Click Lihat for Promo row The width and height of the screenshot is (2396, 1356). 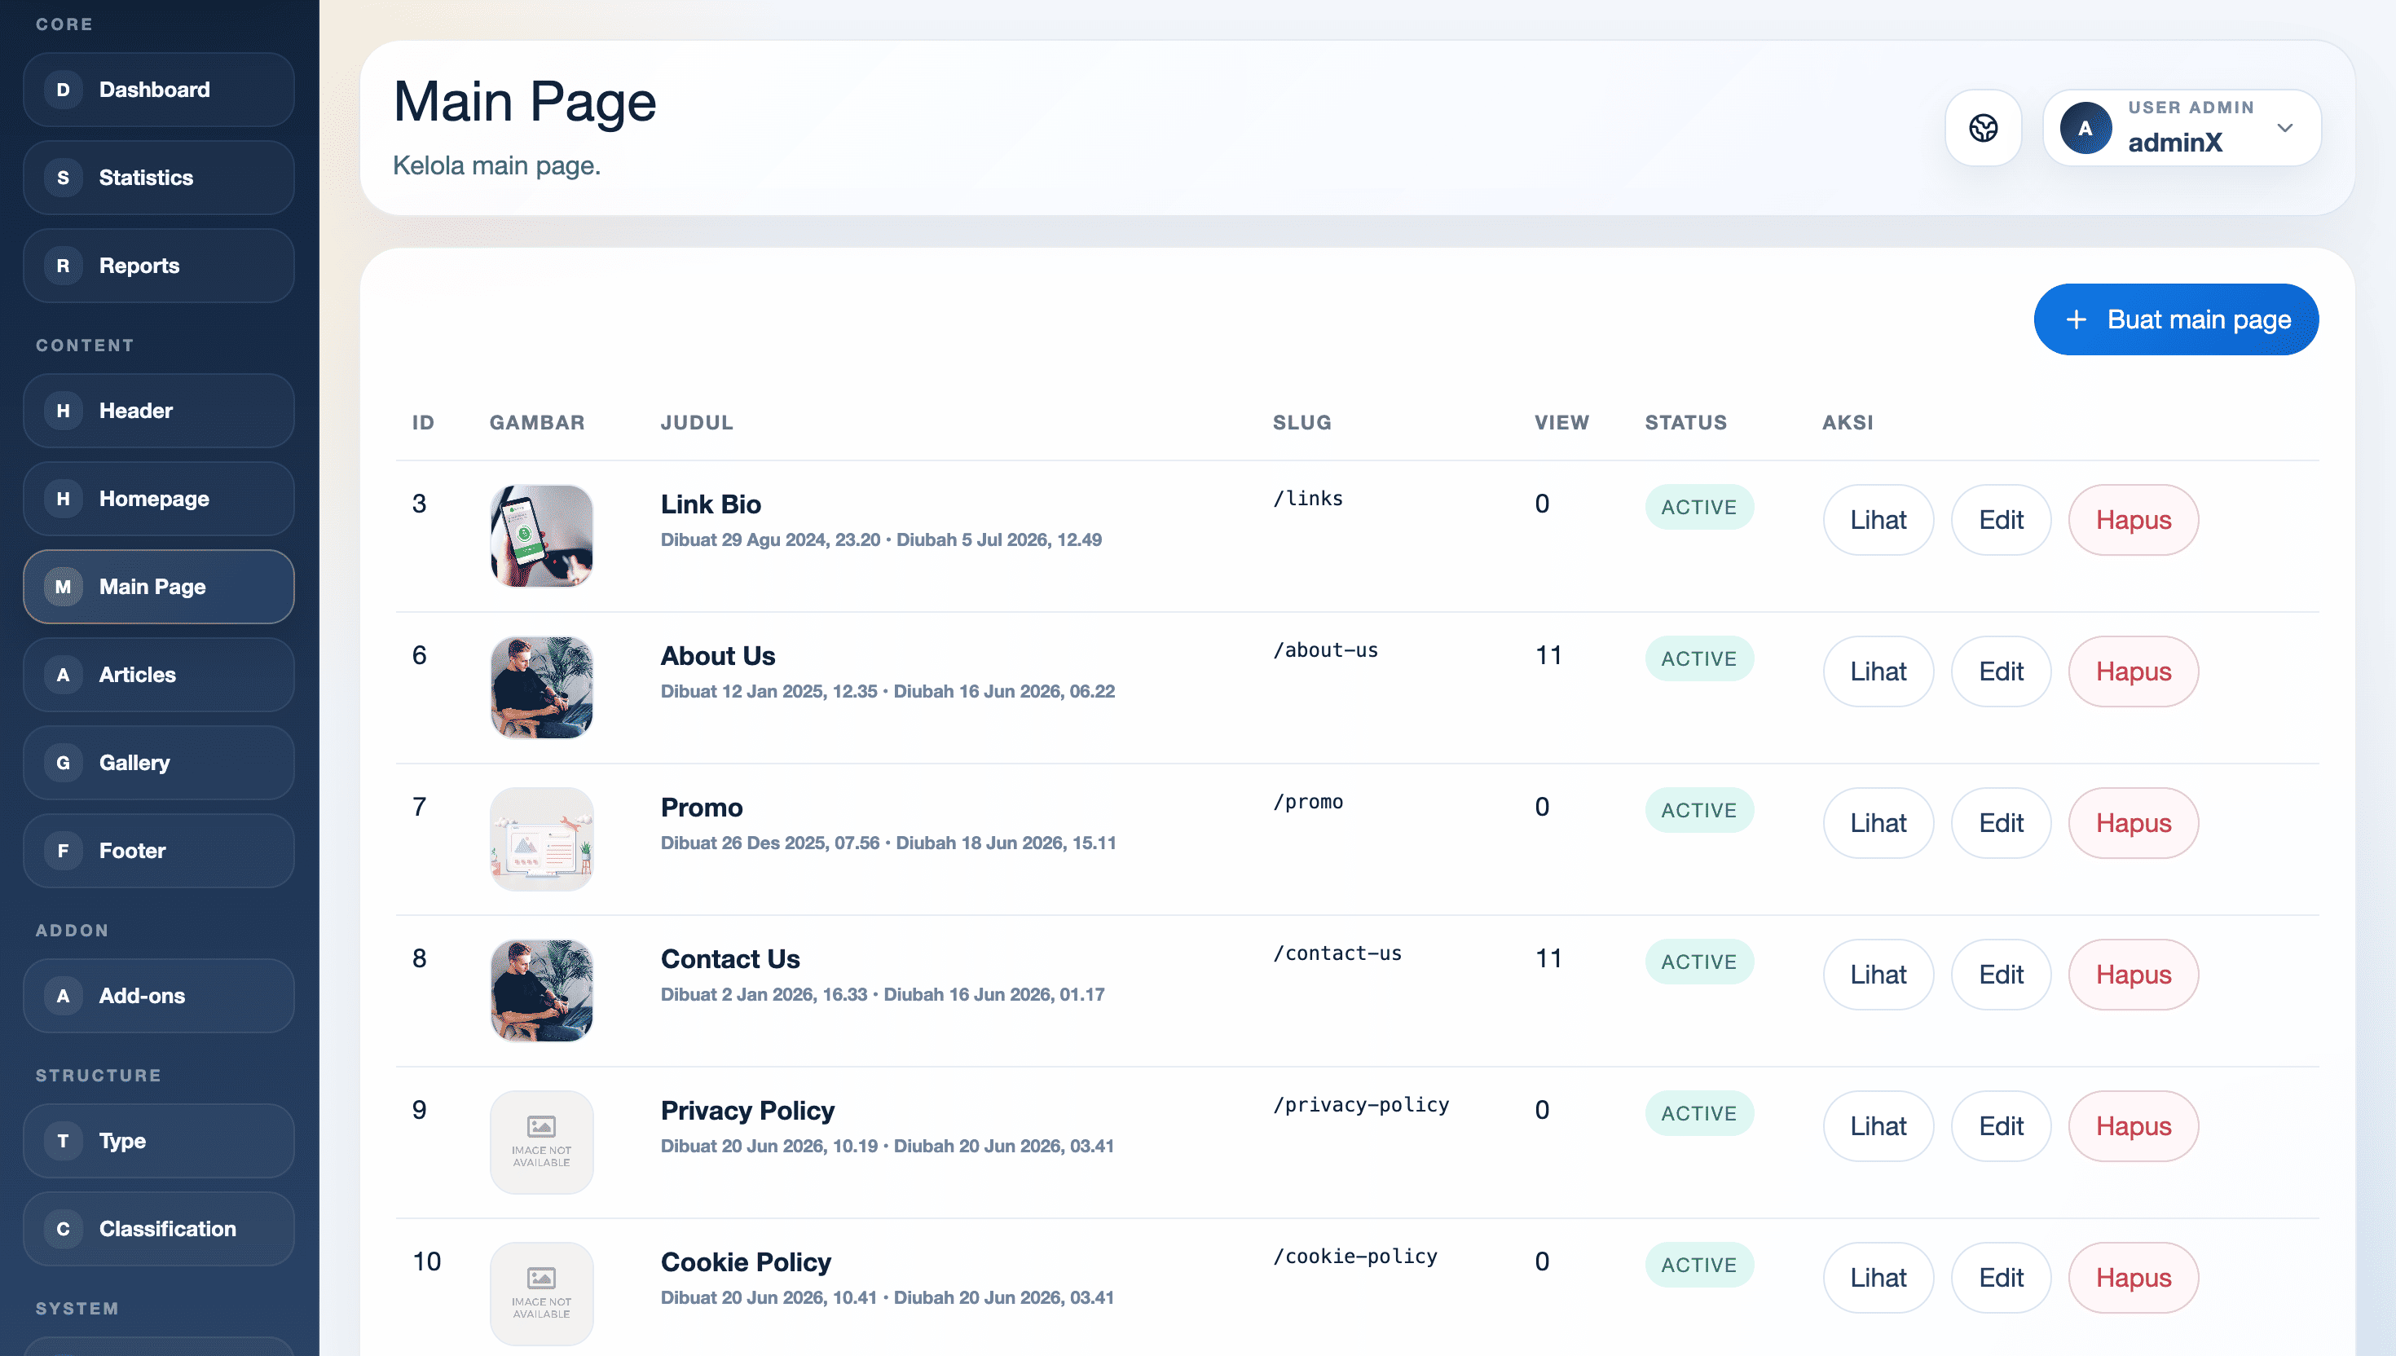click(1878, 823)
